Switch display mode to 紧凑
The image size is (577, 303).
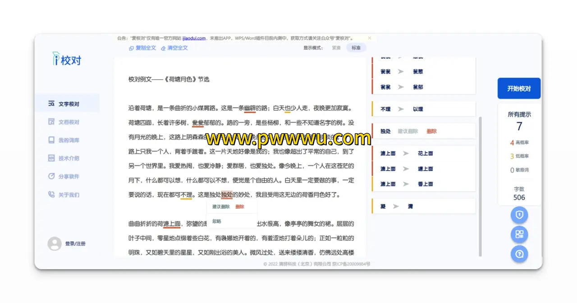(336, 48)
